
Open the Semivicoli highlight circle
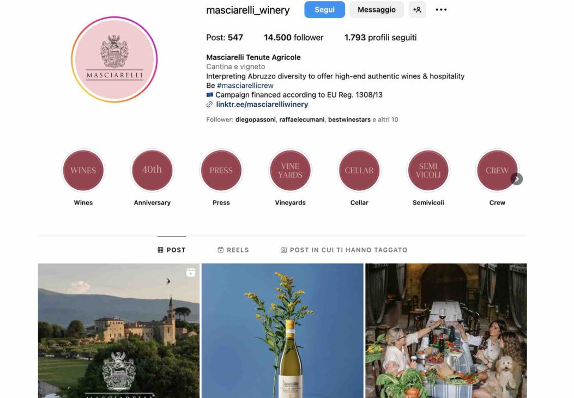point(428,170)
